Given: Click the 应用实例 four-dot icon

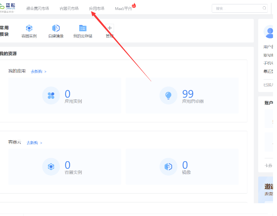Looking at the screenshot, I should (51, 95).
